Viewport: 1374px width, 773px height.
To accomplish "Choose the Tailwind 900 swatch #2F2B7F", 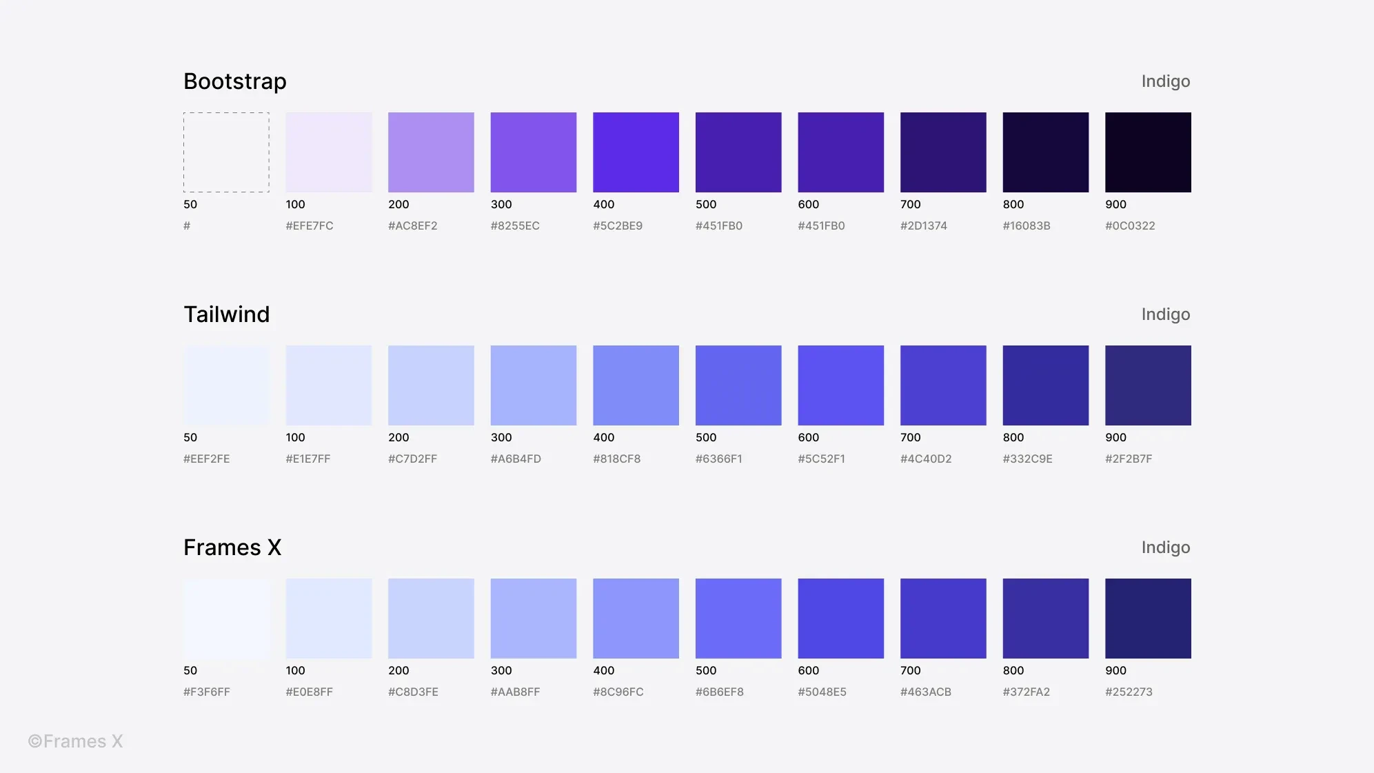I will point(1148,385).
